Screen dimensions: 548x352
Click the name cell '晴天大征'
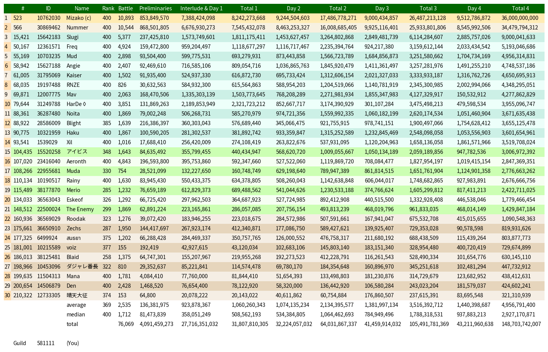click(77, 295)
